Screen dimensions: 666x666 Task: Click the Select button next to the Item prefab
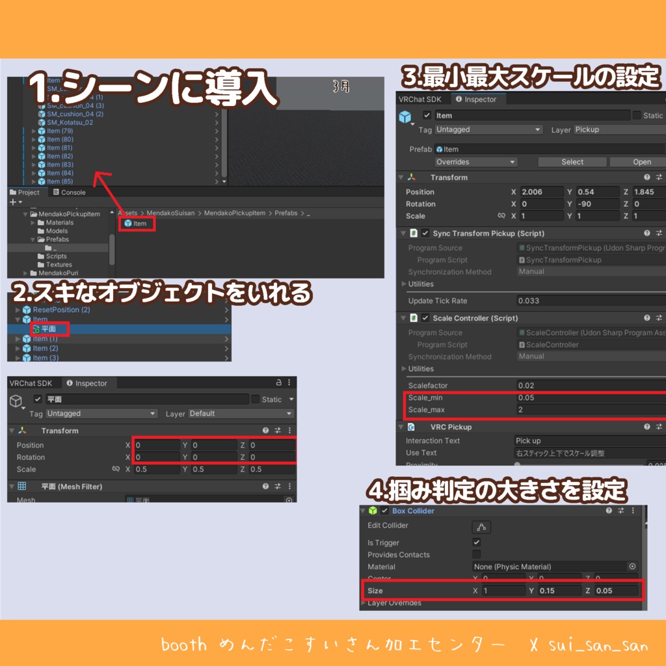coord(572,162)
